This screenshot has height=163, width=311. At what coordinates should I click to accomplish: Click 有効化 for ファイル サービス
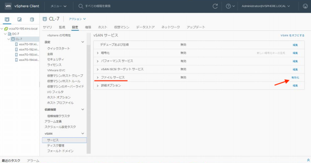[295, 78]
